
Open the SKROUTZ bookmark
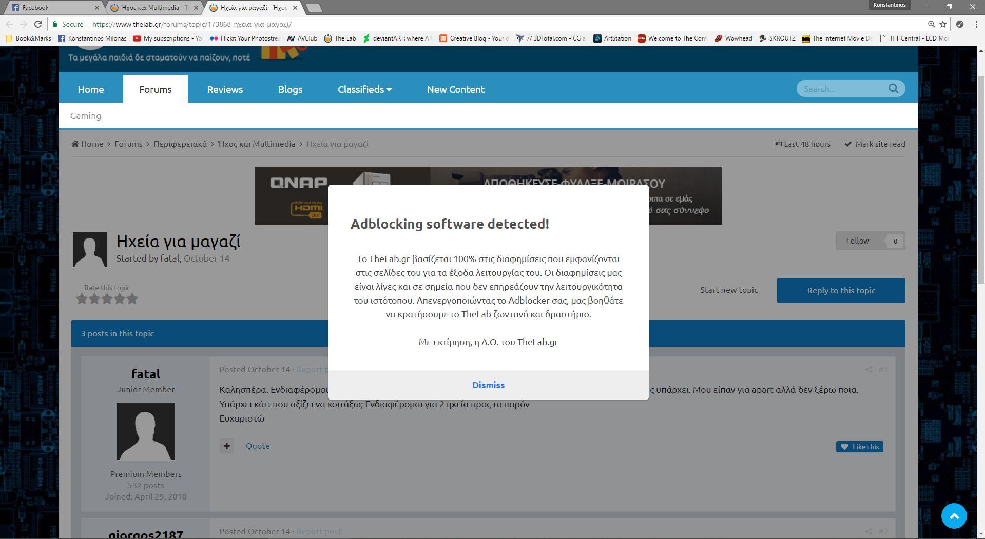click(x=777, y=38)
